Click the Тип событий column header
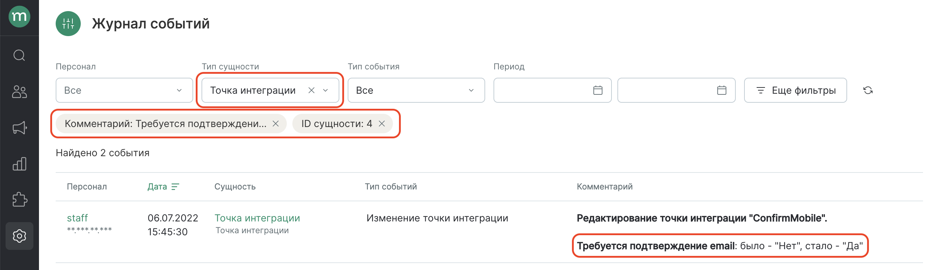This screenshot has width=939, height=270. tap(391, 186)
